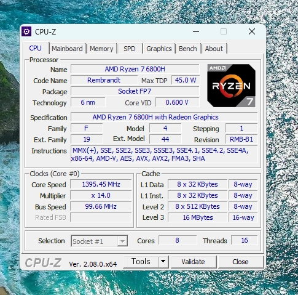The width and height of the screenshot is (298, 295).
Task: Click the empty Rated FSB field
Action: (x=101, y=217)
